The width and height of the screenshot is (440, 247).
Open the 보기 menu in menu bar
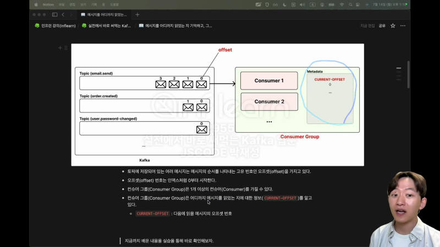(83, 4)
